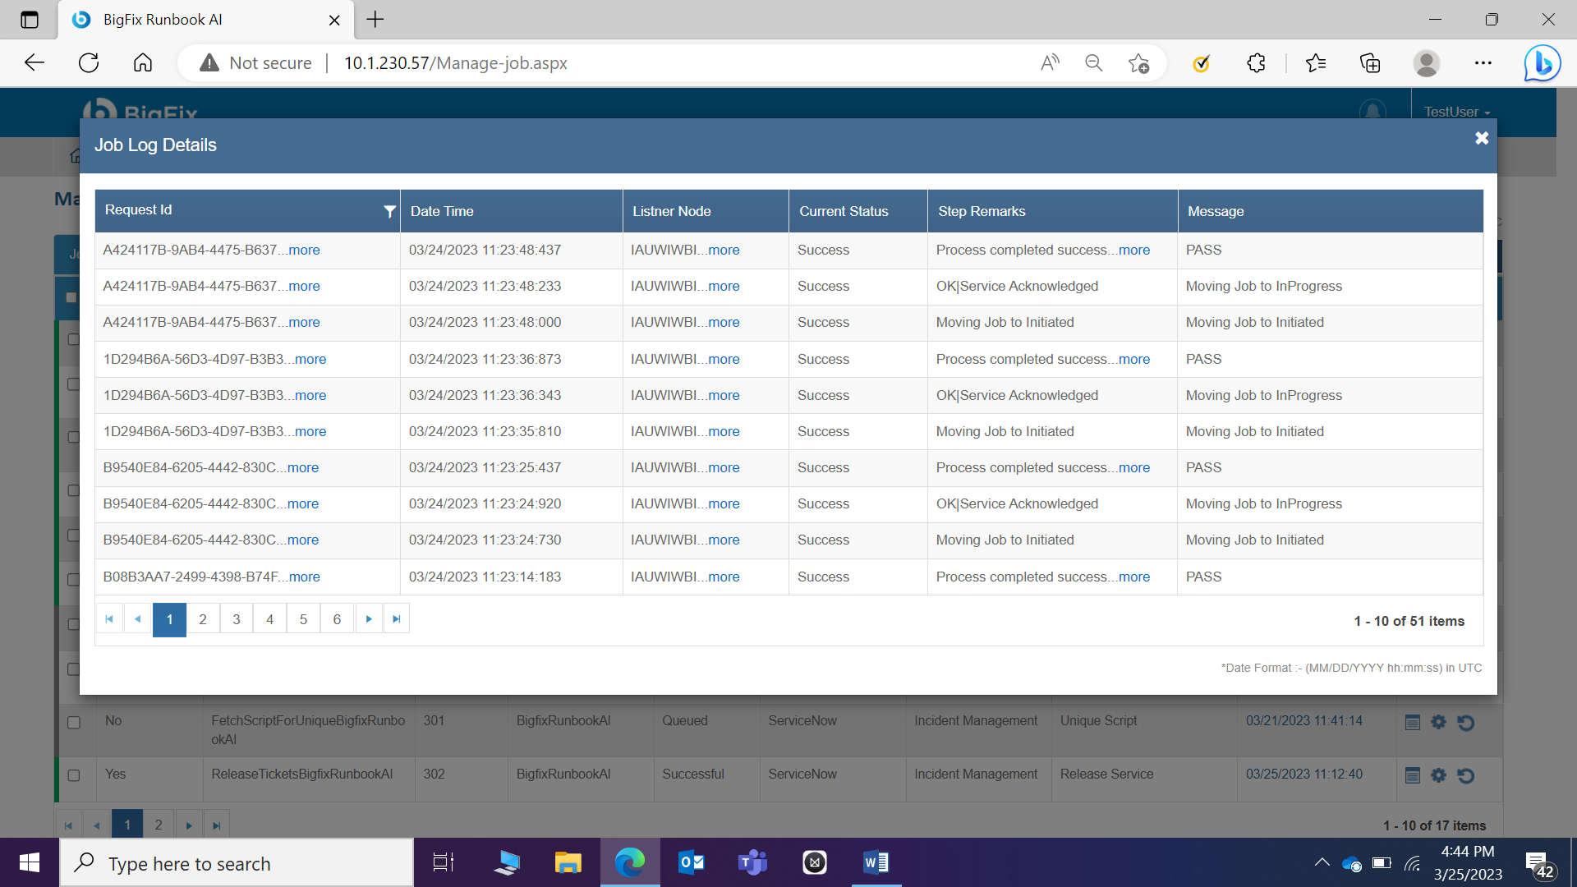Screen dimensions: 1577x887
Task: Click the Bing sidebar icon in browser
Action: pyautogui.click(x=1542, y=63)
